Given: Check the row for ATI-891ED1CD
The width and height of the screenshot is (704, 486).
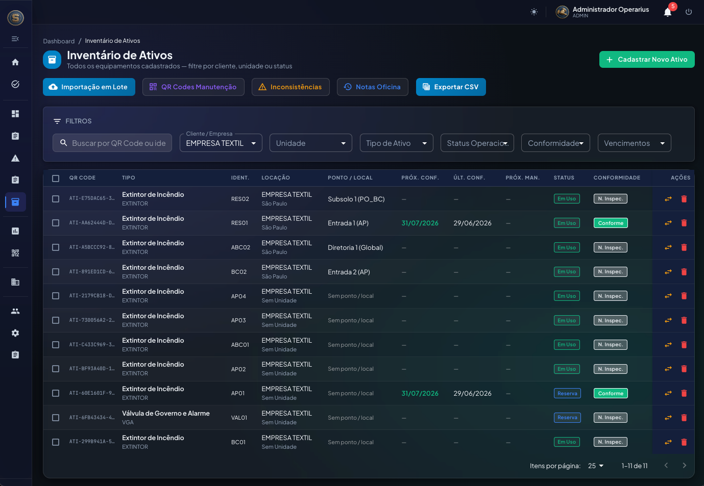Looking at the screenshot, I should point(56,272).
